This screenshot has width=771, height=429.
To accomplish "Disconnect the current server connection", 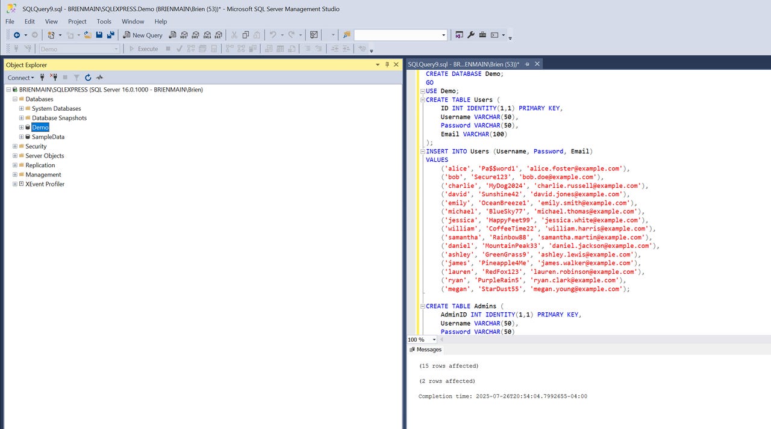I will pyautogui.click(x=54, y=78).
